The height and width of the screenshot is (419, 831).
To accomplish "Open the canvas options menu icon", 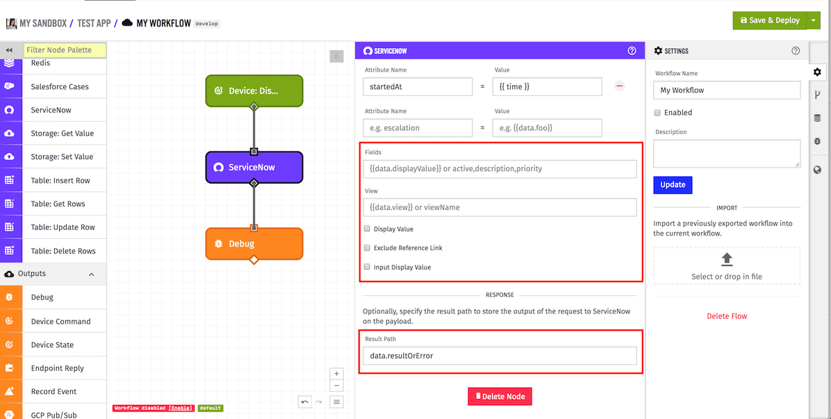I will [x=336, y=402].
